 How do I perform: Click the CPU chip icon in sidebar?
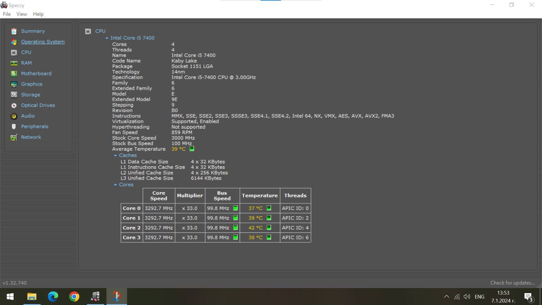[14, 53]
